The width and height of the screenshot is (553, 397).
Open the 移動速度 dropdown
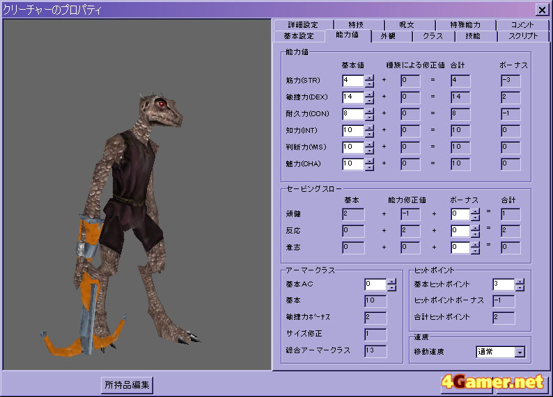520,352
